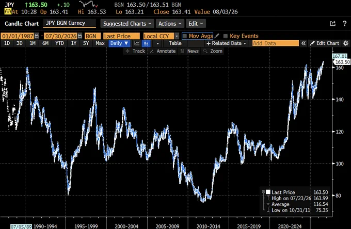Open the help question mark icon
The image size is (351, 229).
pos(344,24)
